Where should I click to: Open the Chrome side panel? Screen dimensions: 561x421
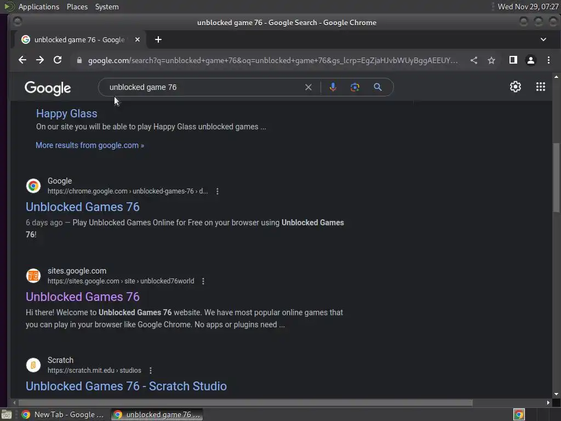513,60
